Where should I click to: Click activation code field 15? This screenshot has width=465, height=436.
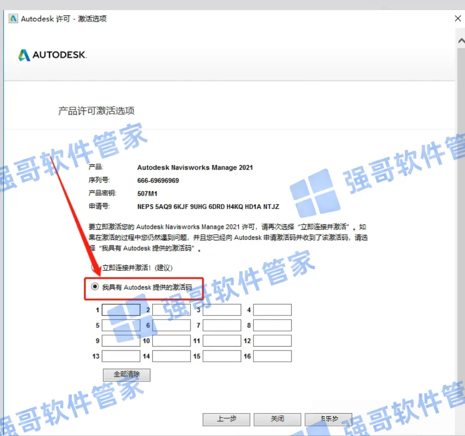click(222, 356)
